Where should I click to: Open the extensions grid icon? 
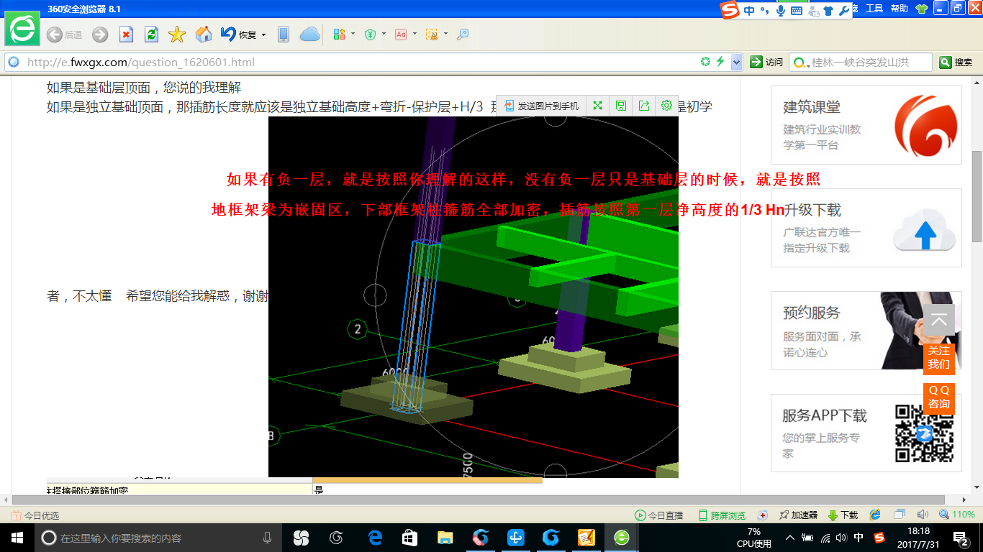(x=340, y=34)
